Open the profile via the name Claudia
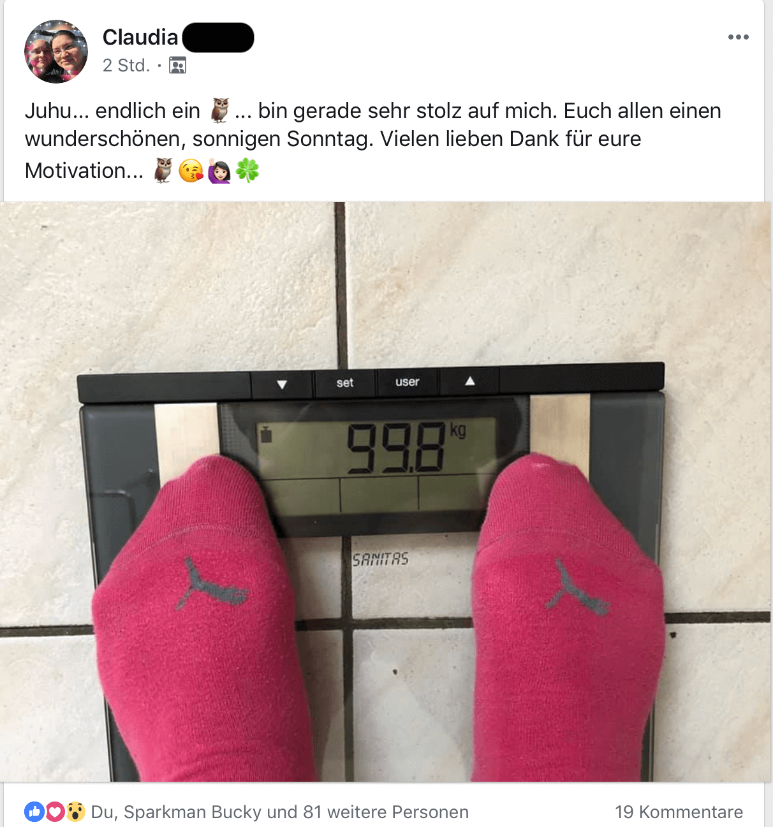Image resolution: width=773 pixels, height=827 pixels. [140, 38]
